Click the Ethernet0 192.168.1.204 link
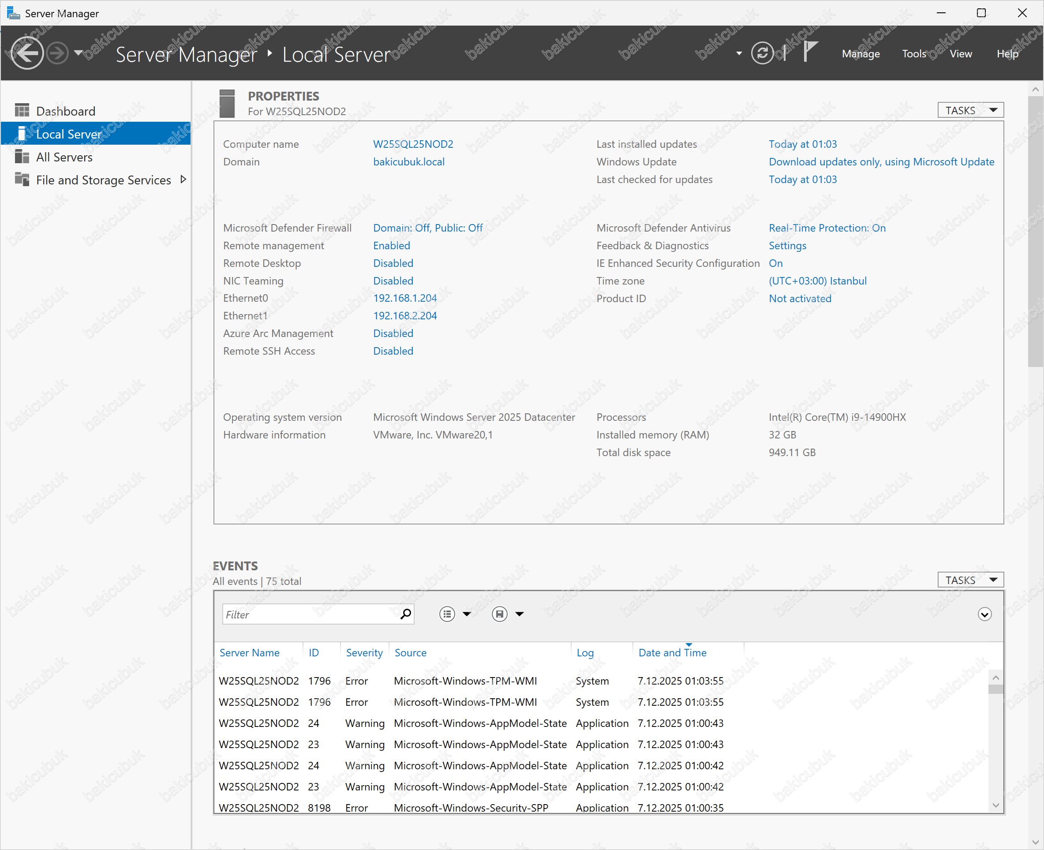 point(405,298)
